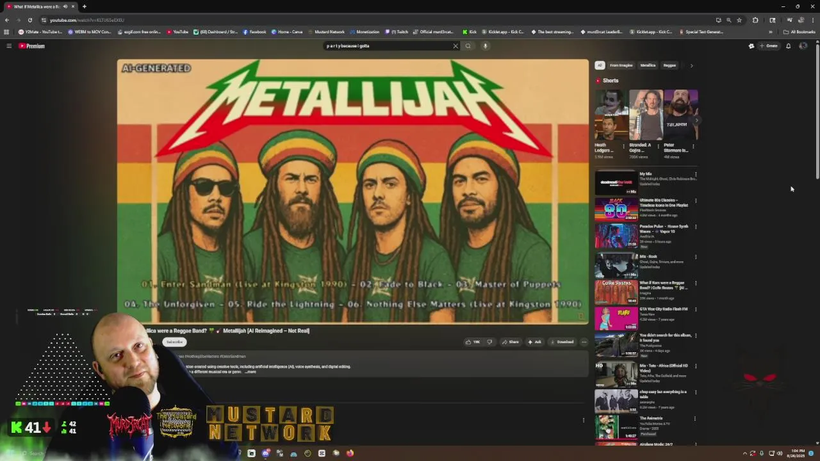This screenshot has width=820, height=461.
Task: Open the Heath Ledger short thumbnail
Action: (x=611, y=115)
